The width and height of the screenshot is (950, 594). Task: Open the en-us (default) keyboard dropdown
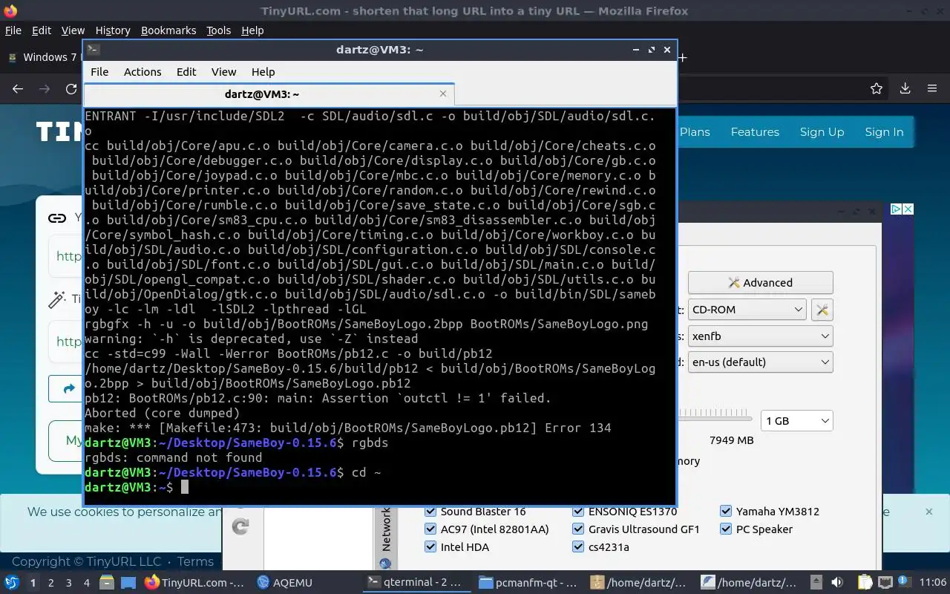760,362
